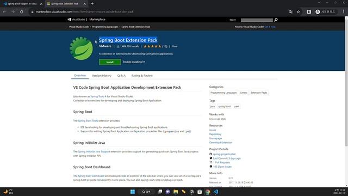The image size is (348, 196).
Task: Click the VMware publisher link
Action: [x=105, y=46]
